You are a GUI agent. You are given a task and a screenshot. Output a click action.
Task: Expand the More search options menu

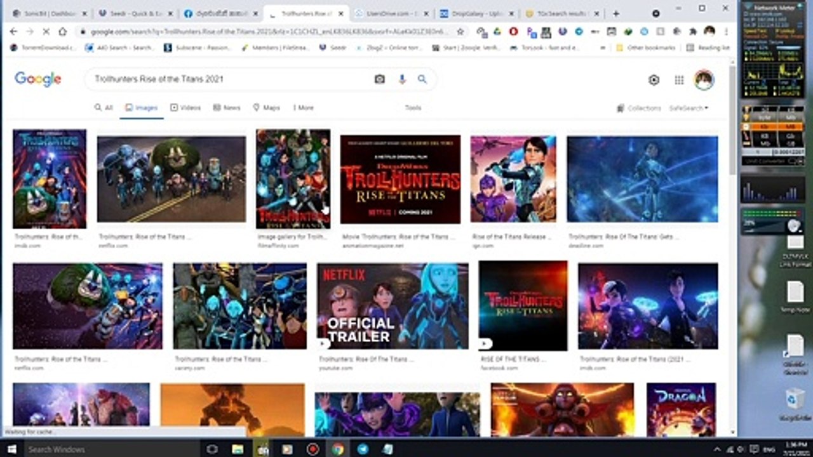coord(303,108)
